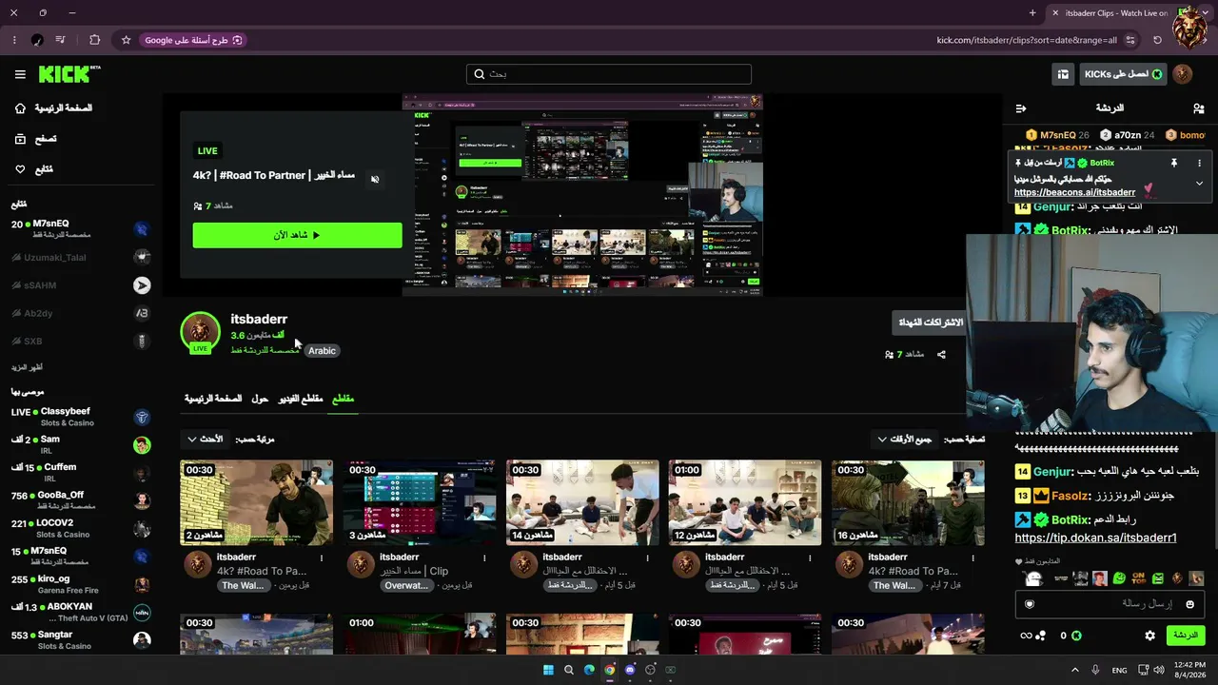This screenshot has width=1218, height=685.
Task: Open options for the 2-viewer Walking clip
Action: pyautogui.click(x=322, y=558)
